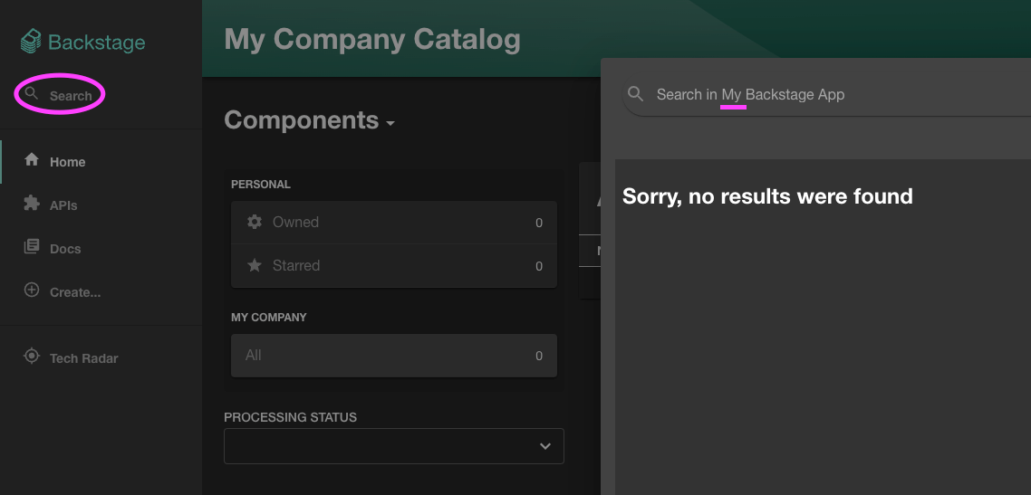Viewport: 1031px width, 495px height.
Task: Click the gear icon beside Owned
Action: coord(255,222)
